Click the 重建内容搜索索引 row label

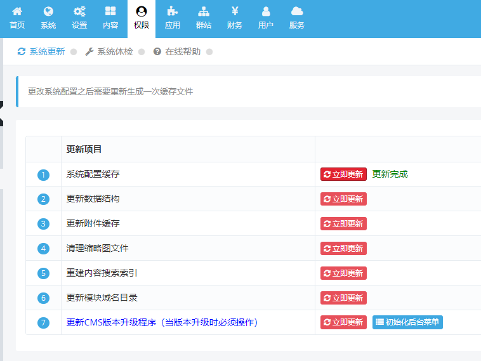click(x=102, y=273)
